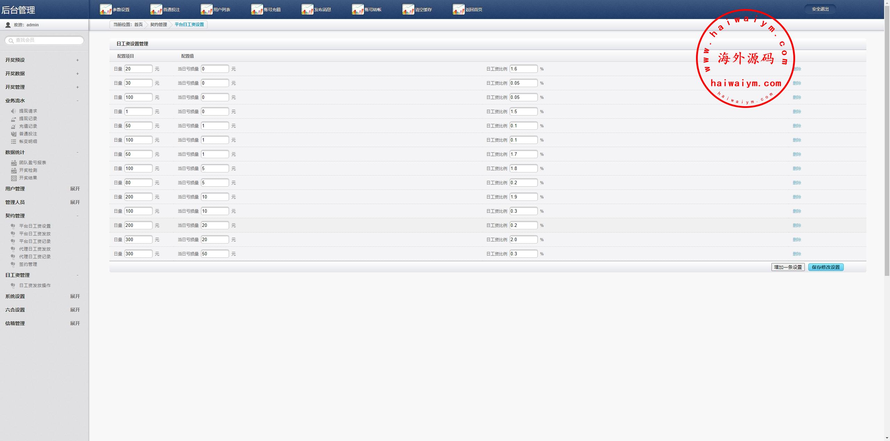Open the 用户列表 toolbar icon
The width and height of the screenshot is (890, 441).
coord(207,9)
